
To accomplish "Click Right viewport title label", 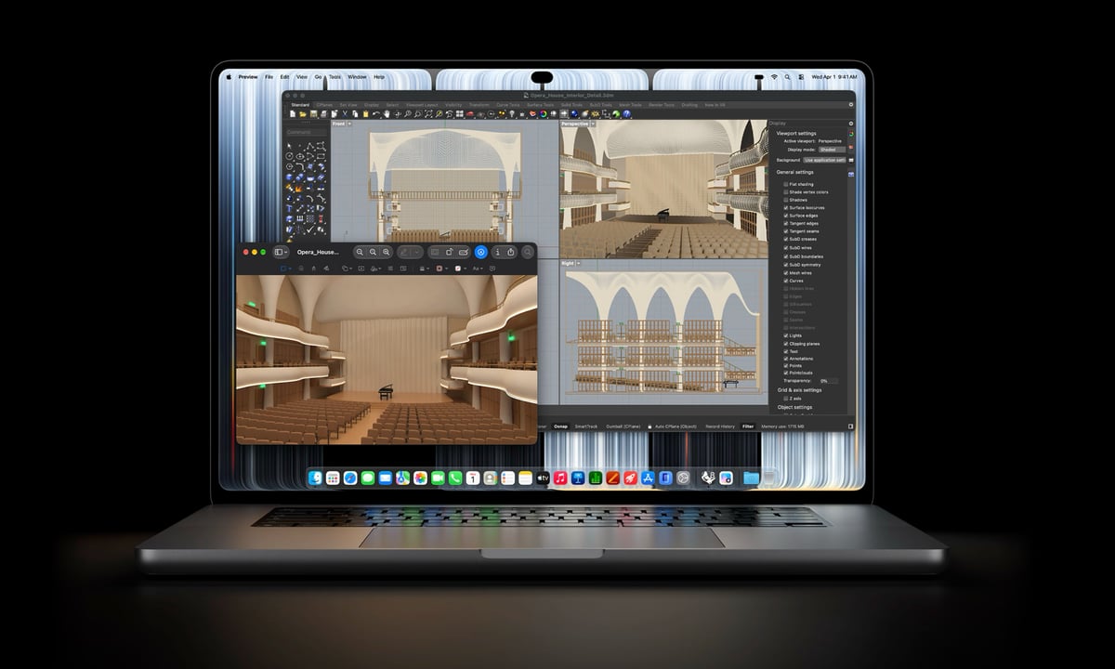I will 568,264.
